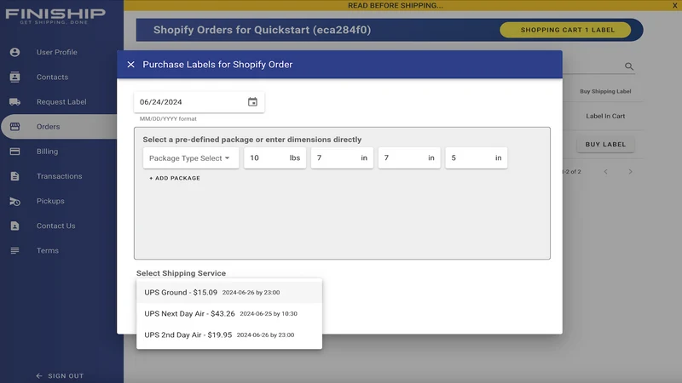
Task: Click the search magnifier icon
Action: click(629, 66)
